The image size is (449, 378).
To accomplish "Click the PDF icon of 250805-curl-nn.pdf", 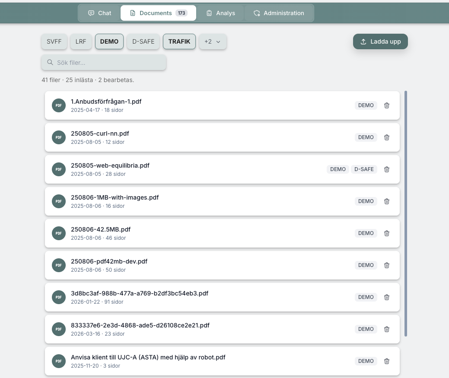I will point(59,137).
